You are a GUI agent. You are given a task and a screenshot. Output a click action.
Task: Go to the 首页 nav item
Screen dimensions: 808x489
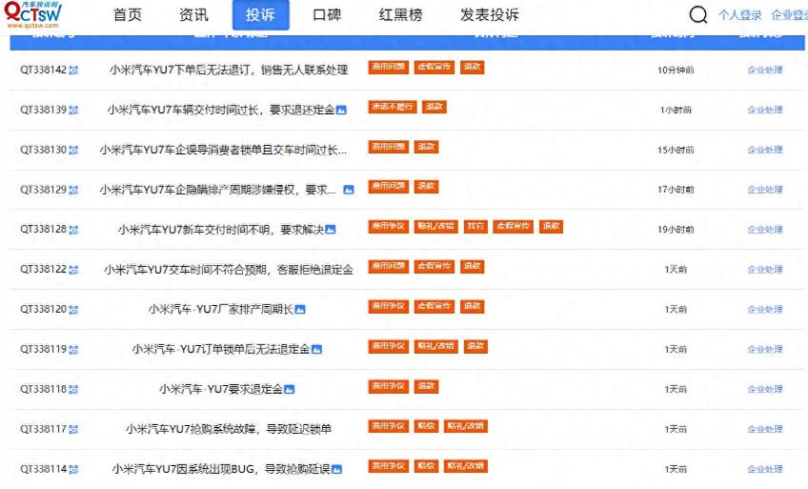click(128, 15)
